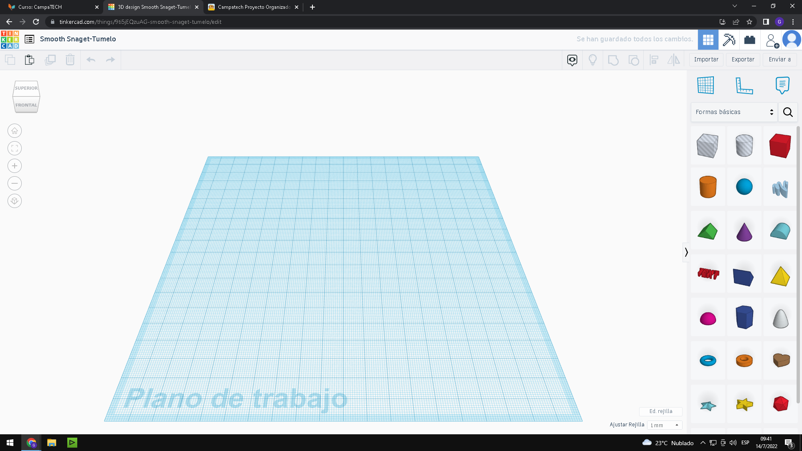The width and height of the screenshot is (802, 451).
Task: Select the Redo icon in the toolbar
Action: tap(110, 60)
